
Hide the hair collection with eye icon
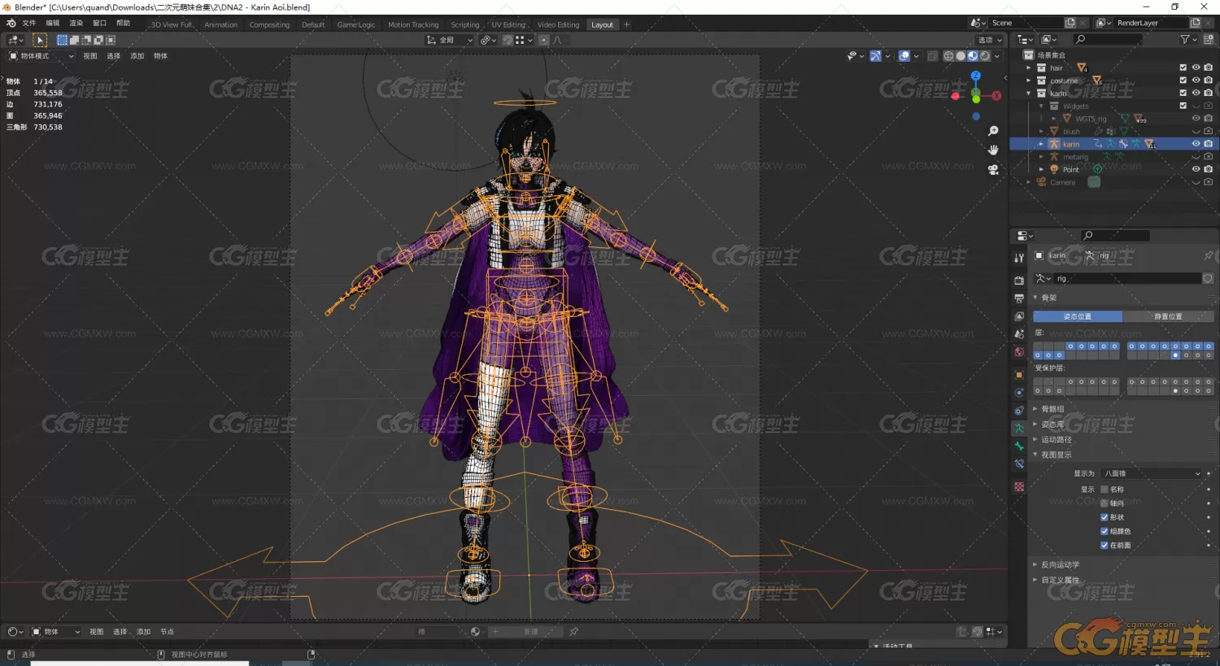(1196, 67)
